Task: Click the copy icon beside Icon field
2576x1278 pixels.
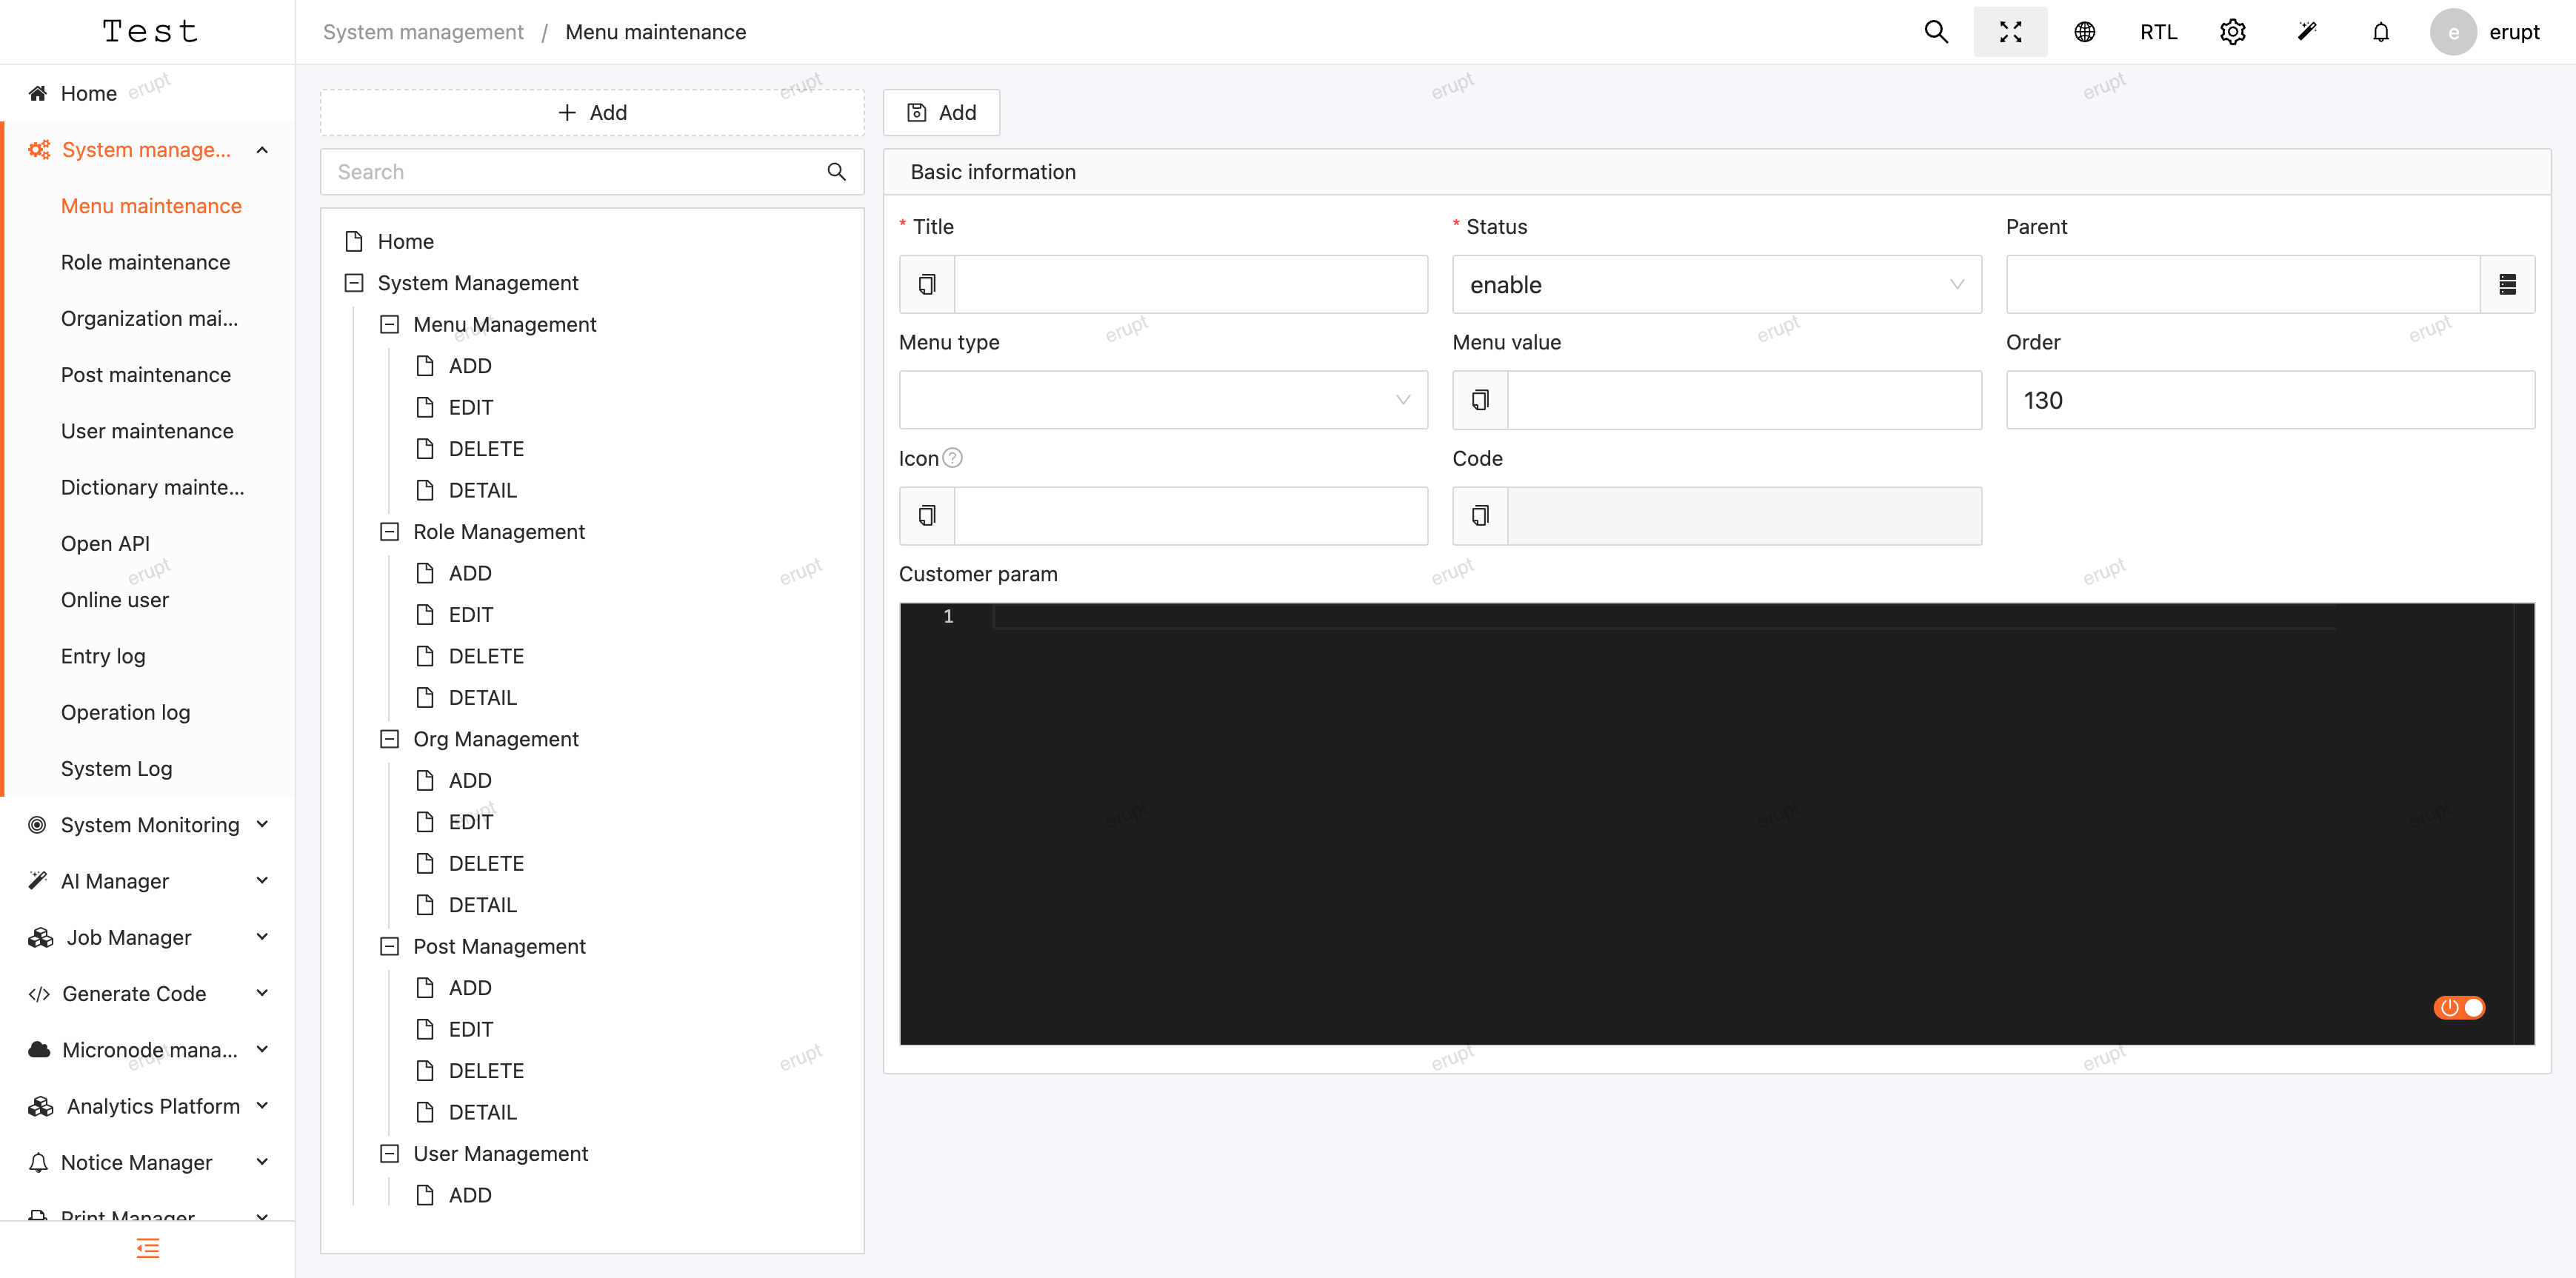Action: click(x=927, y=516)
